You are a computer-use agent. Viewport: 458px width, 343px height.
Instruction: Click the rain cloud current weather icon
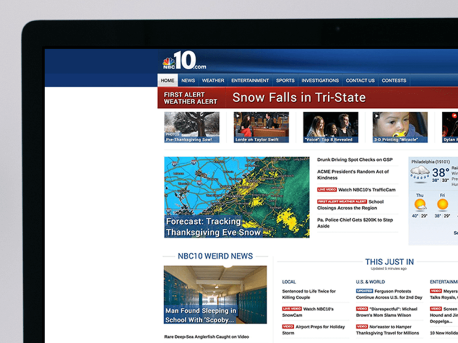click(420, 174)
